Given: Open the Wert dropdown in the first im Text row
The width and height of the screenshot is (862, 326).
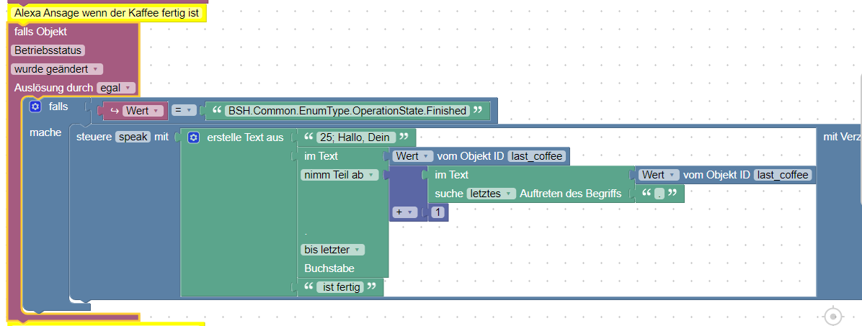Looking at the screenshot, I should (x=413, y=156).
